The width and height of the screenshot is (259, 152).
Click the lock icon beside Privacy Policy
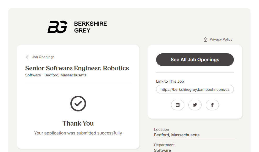point(205,40)
